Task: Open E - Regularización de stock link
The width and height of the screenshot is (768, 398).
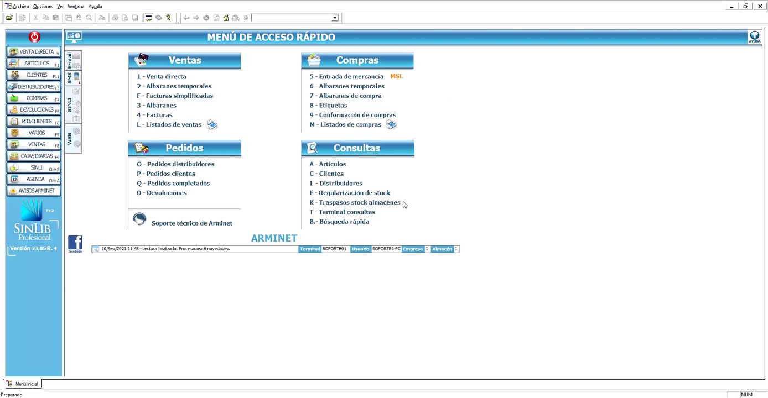Action: coord(350,193)
